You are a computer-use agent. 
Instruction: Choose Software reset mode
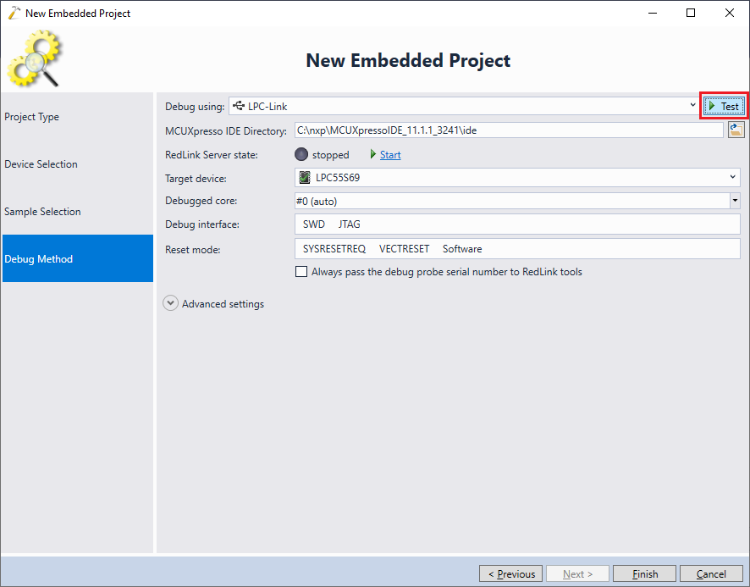pyautogui.click(x=462, y=249)
